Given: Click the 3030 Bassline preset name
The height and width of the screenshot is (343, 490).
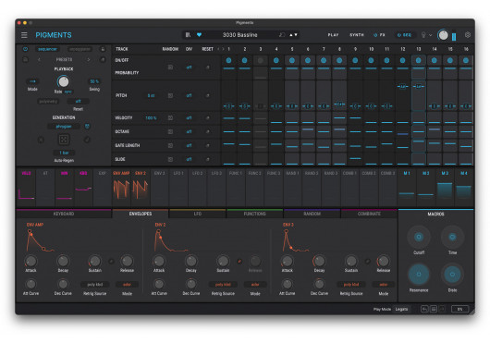Looking at the screenshot, I should tap(240, 35).
